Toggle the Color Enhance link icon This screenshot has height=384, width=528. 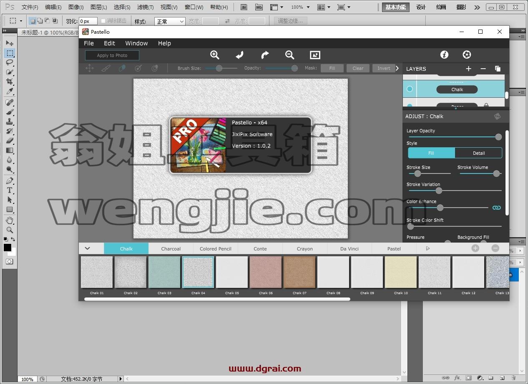click(x=496, y=208)
